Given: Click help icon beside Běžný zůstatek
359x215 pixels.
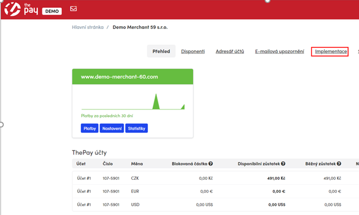Looking at the screenshot, I should pyautogui.click(x=339, y=164).
